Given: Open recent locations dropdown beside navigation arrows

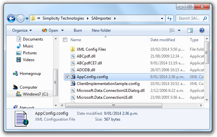Looking at the screenshot, I should [x=27, y=19].
